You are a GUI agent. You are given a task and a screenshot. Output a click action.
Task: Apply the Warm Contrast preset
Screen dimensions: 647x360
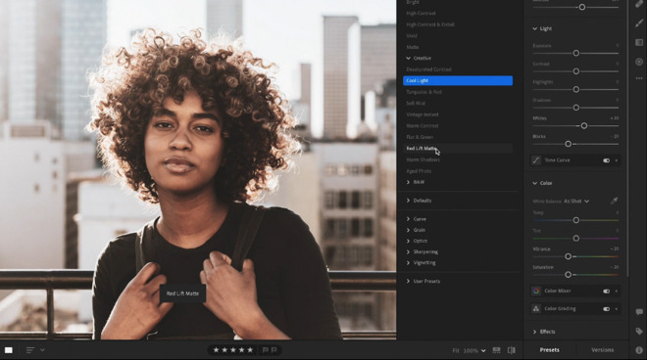click(x=423, y=126)
